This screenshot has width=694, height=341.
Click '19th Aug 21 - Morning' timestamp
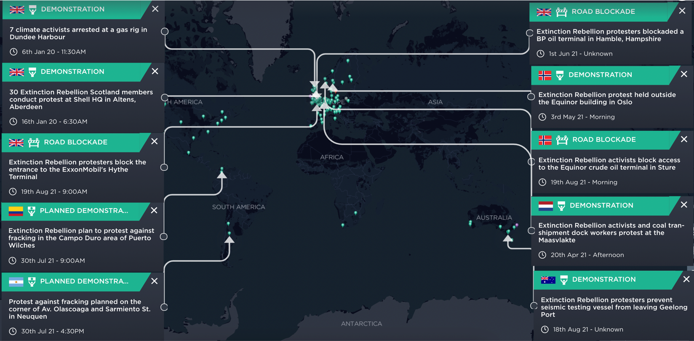point(584,182)
